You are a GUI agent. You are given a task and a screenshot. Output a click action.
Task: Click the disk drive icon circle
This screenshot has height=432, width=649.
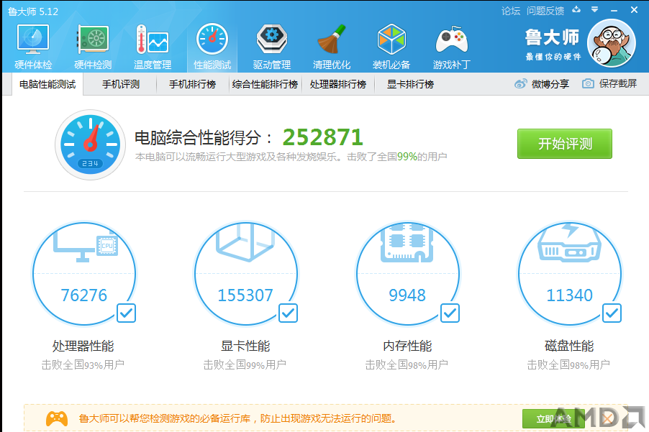click(x=570, y=274)
